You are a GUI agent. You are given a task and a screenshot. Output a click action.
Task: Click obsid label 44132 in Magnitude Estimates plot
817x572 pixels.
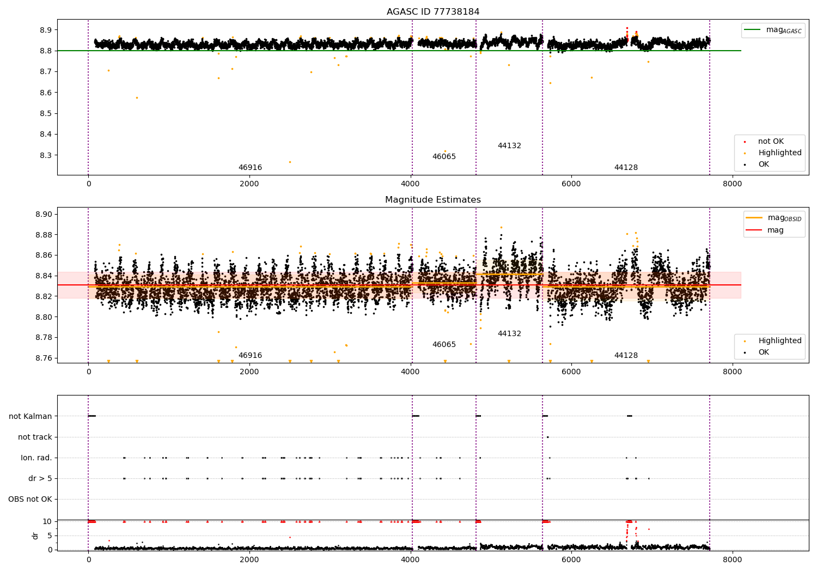[x=509, y=334]
